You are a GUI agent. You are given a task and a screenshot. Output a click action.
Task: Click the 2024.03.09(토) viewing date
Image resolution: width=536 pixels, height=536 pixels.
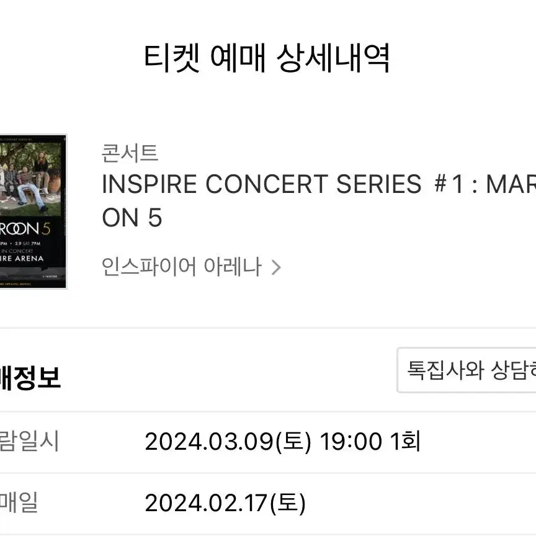pyautogui.click(x=228, y=441)
